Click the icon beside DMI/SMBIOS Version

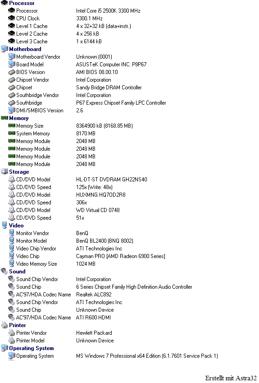coord(11,110)
